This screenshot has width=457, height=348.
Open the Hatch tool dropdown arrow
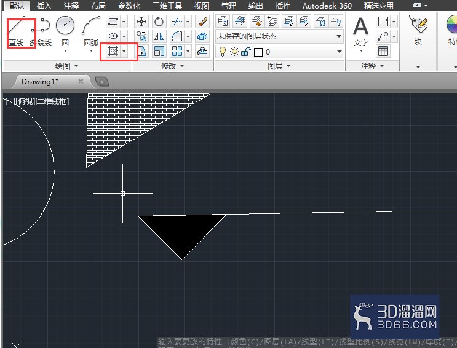point(124,51)
